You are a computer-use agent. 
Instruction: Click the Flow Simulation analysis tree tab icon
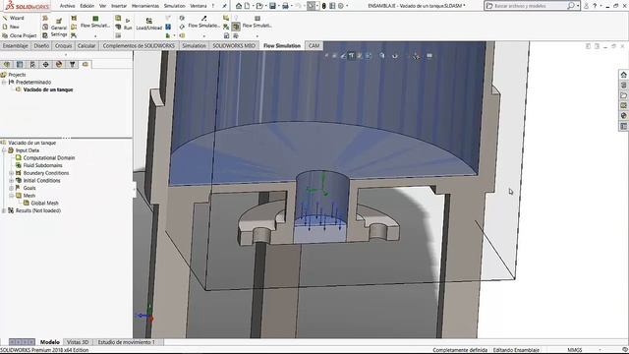(86, 64)
